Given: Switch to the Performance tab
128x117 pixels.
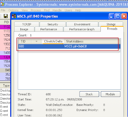Looking at the screenshot, I should click(x=49, y=29).
